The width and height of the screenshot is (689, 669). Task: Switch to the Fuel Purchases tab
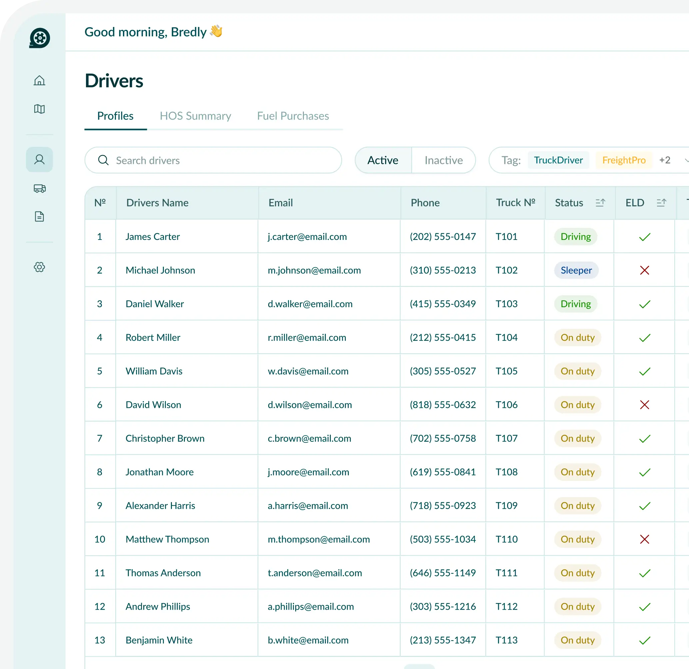pyautogui.click(x=293, y=116)
